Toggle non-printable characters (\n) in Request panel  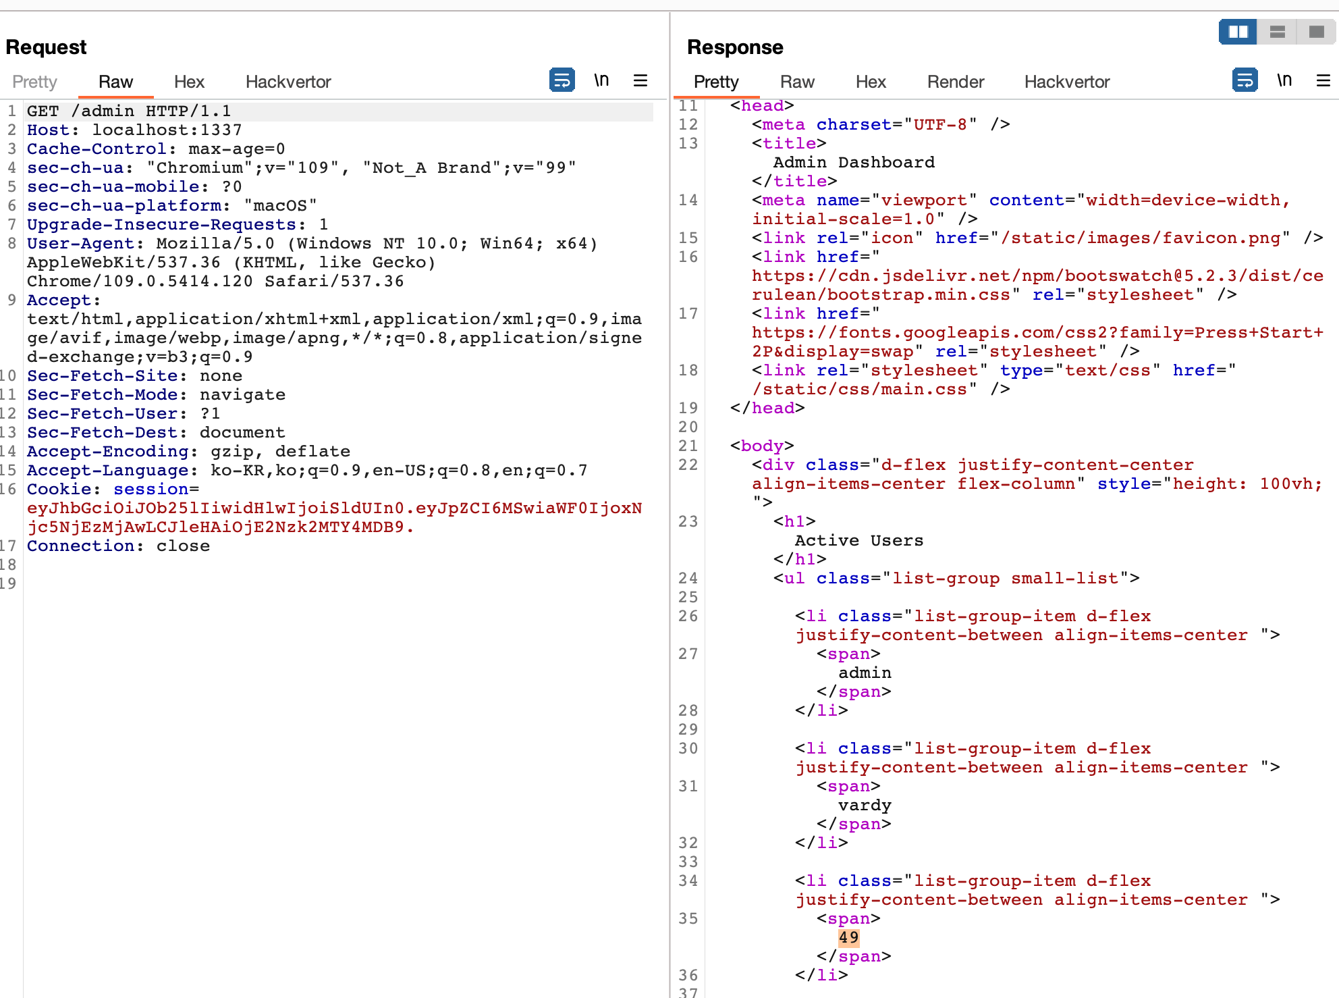point(601,80)
